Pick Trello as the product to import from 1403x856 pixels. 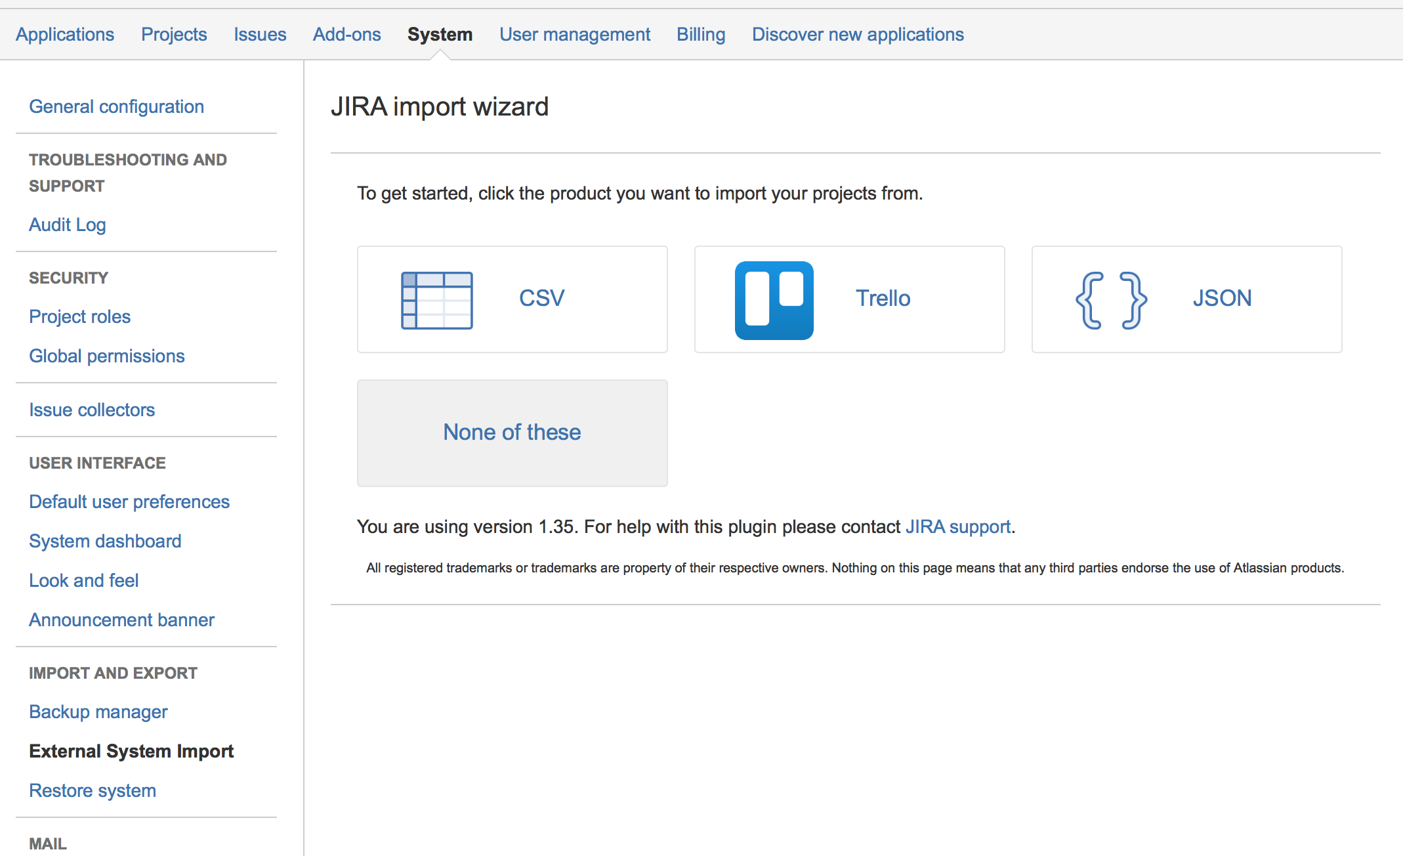pyautogui.click(x=883, y=298)
